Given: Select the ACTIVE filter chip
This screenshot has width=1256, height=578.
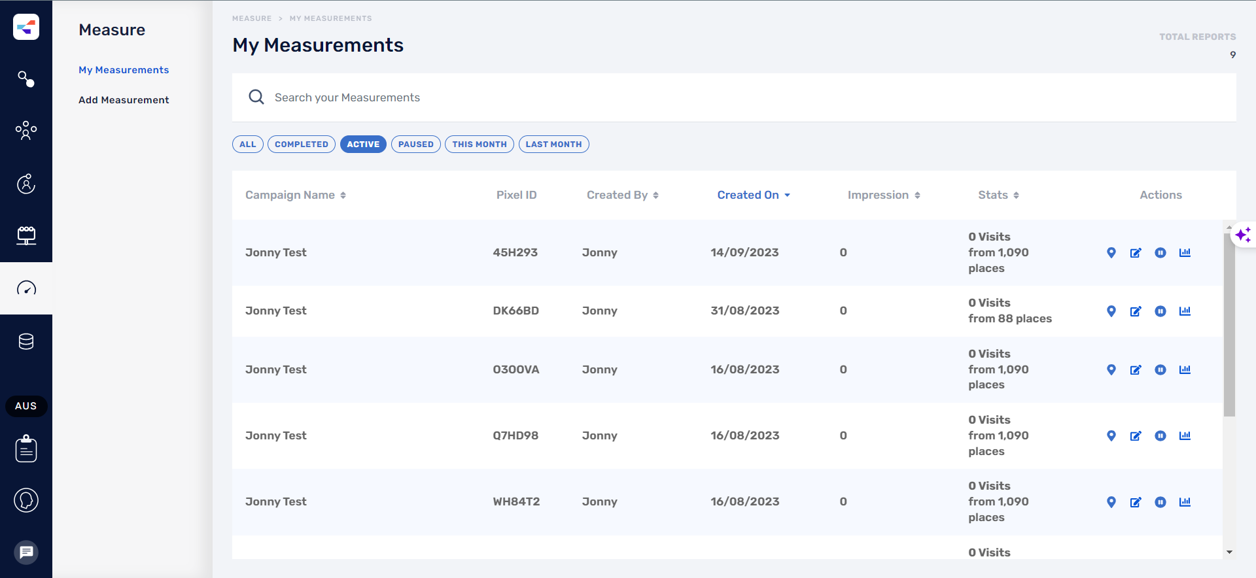Looking at the screenshot, I should [x=363, y=144].
